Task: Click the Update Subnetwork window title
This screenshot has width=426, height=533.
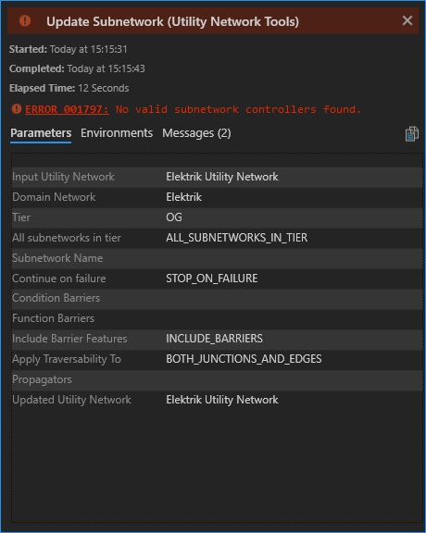Action: [172, 22]
